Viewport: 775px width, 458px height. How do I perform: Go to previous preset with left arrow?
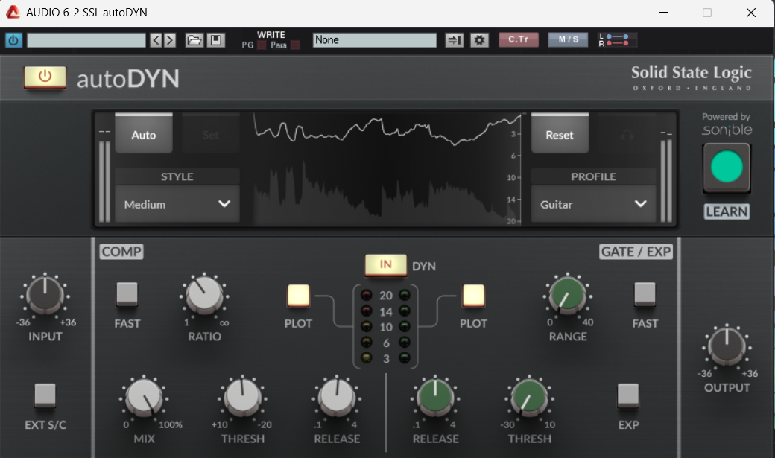(156, 40)
